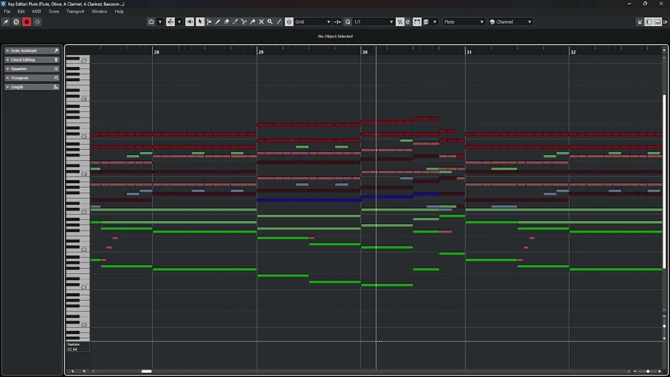Select the Object Selection arrow tool

tap(200, 21)
